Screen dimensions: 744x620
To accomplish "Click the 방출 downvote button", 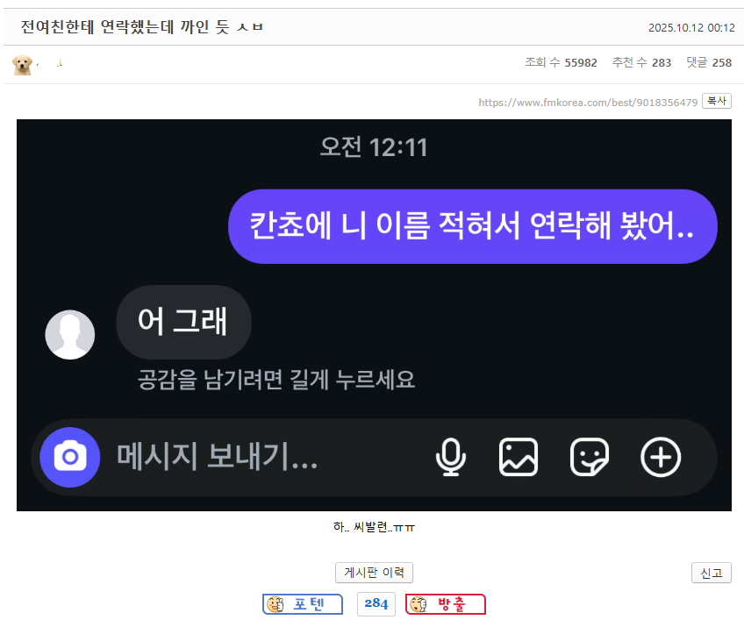I will pyautogui.click(x=446, y=604).
